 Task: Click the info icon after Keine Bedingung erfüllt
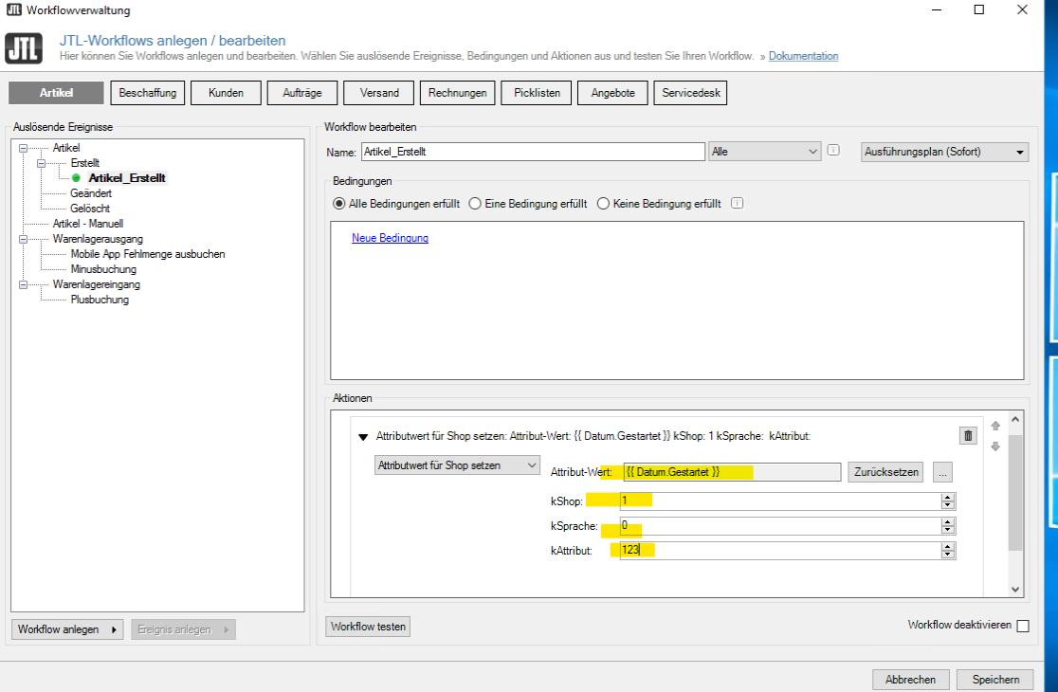pos(737,203)
